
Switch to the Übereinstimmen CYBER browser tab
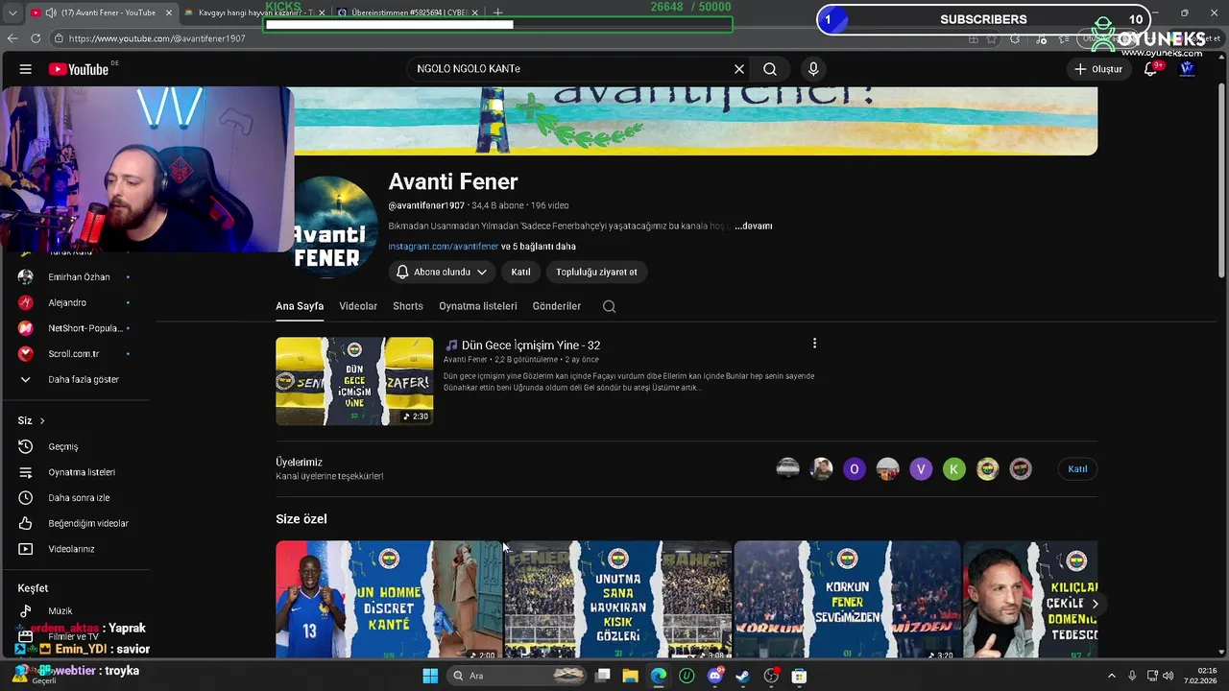point(407,13)
